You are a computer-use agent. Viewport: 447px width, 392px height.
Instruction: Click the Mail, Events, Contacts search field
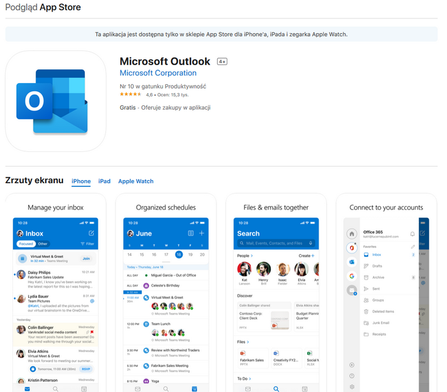click(x=276, y=243)
